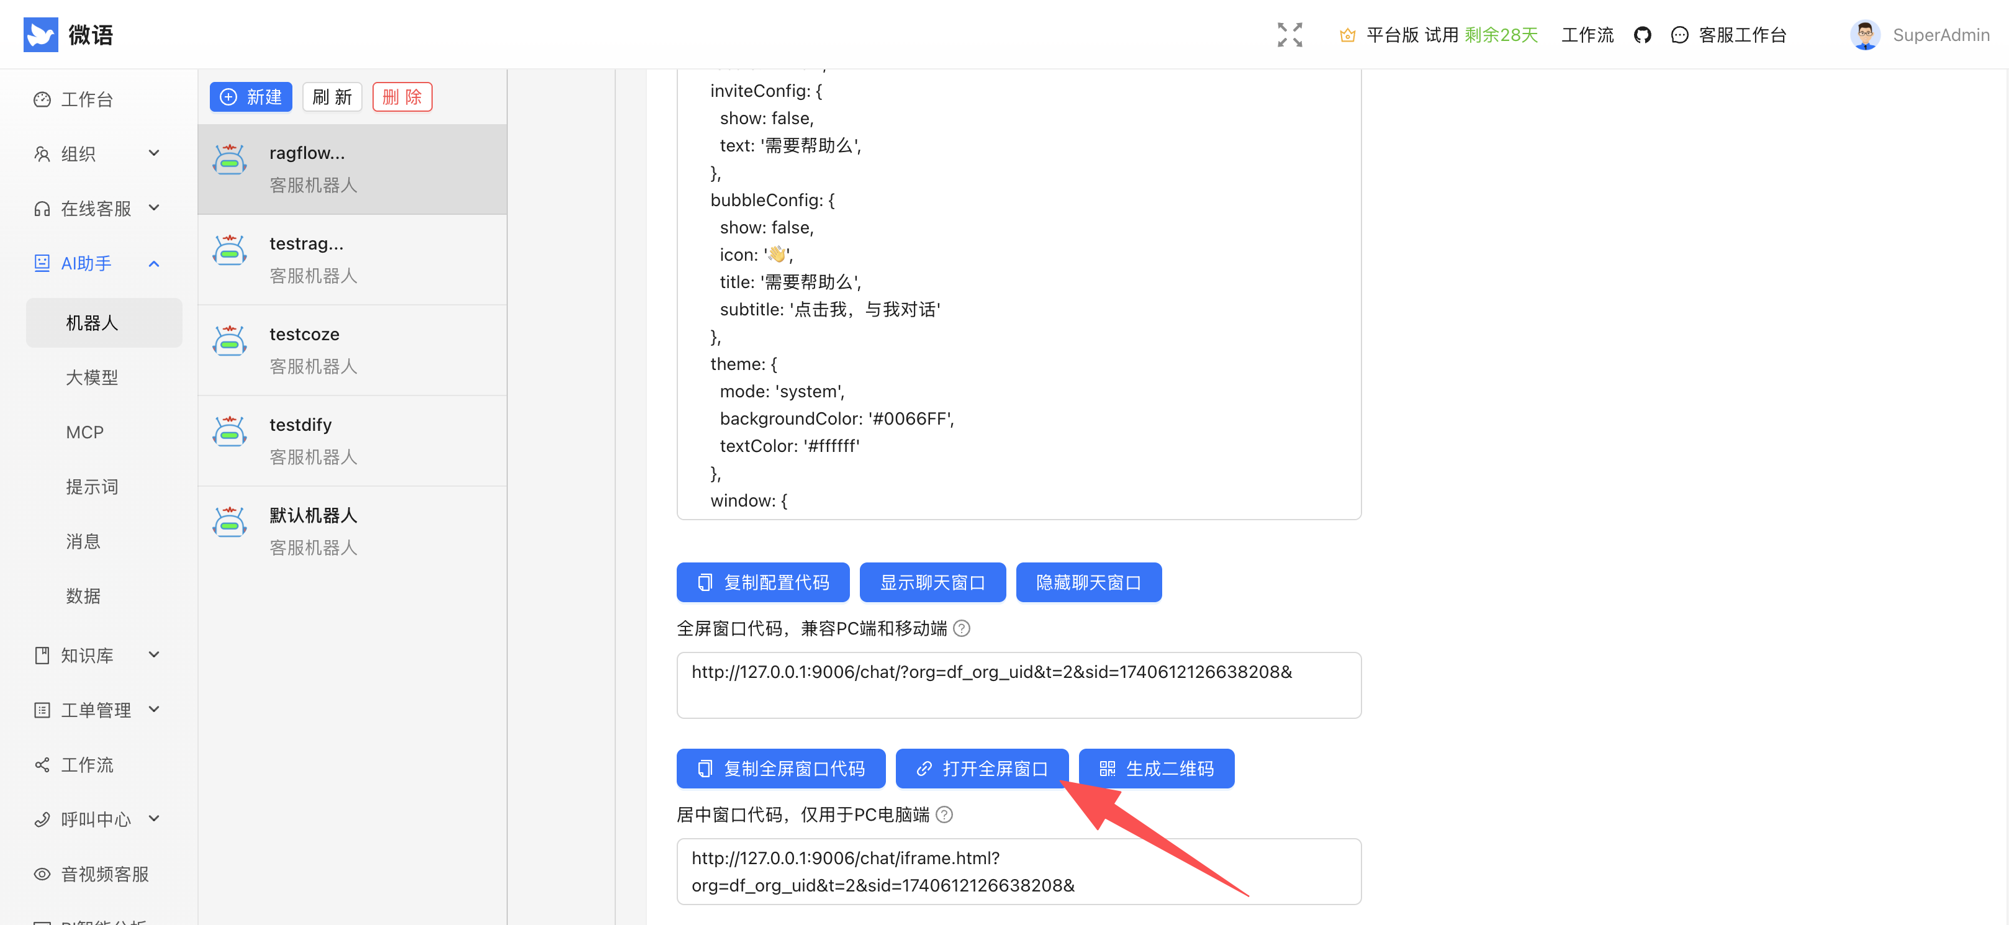Click the 呼叫中心 phone icon
The image size is (2009, 925).
click(42, 819)
